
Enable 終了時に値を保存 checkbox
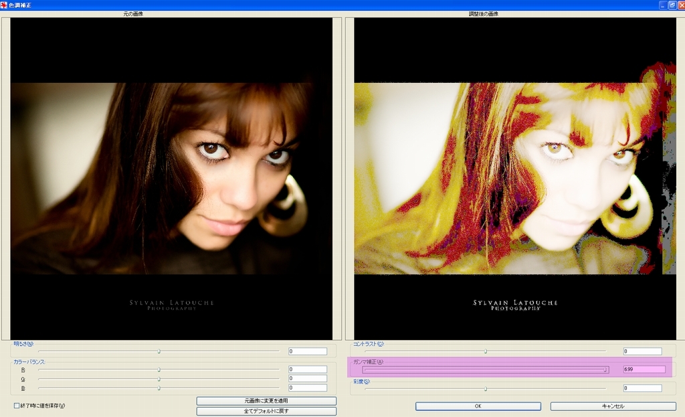(17, 406)
